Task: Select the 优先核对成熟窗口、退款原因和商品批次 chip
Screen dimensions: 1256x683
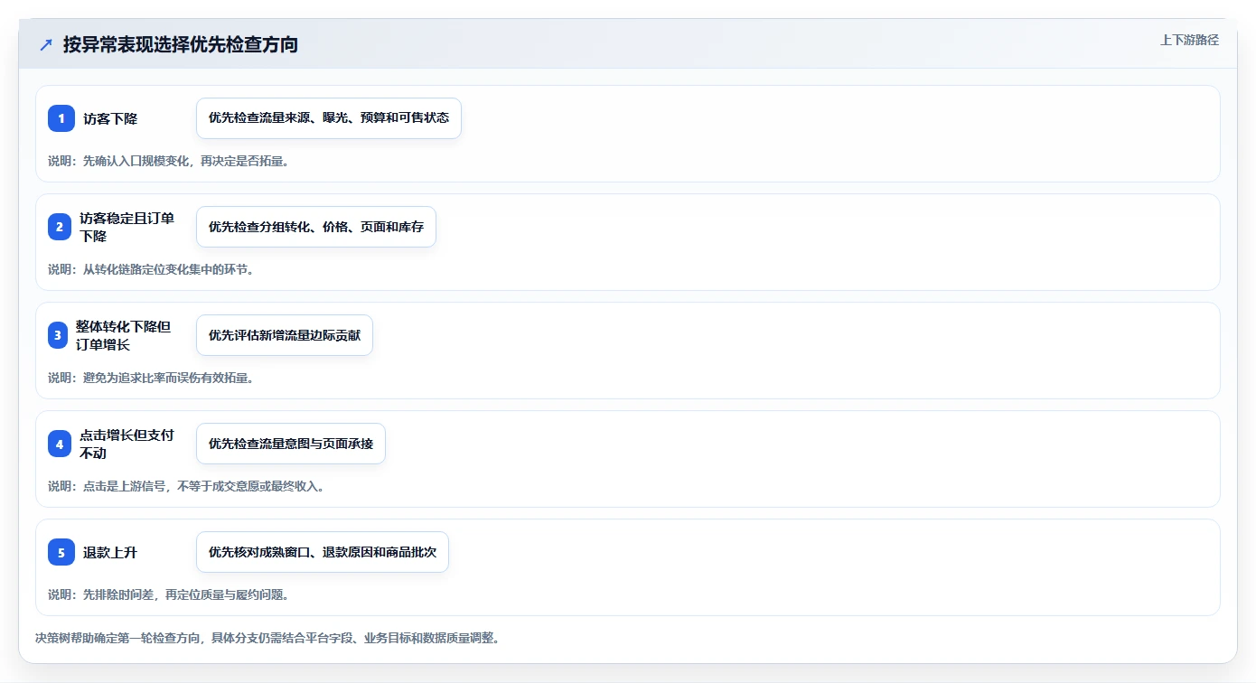Action: pyautogui.click(x=323, y=552)
